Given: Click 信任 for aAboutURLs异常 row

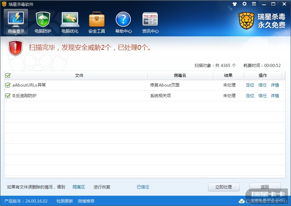Looking at the screenshot, I should pos(262,85).
